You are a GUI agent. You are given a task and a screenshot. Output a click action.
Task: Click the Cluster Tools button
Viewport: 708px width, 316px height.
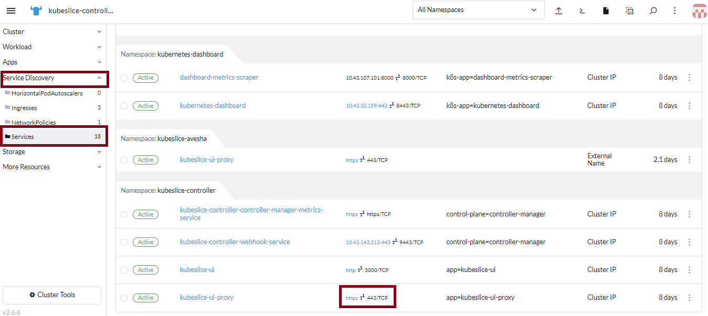pyautogui.click(x=52, y=295)
